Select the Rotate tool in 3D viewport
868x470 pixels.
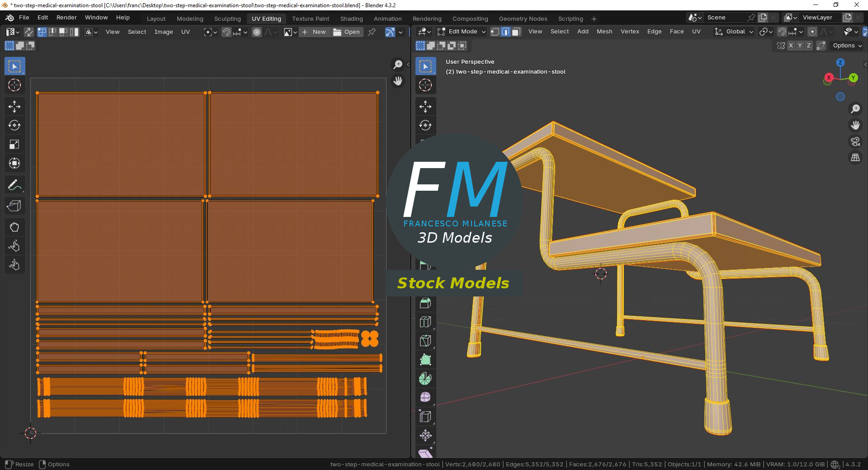[x=425, y=126]
